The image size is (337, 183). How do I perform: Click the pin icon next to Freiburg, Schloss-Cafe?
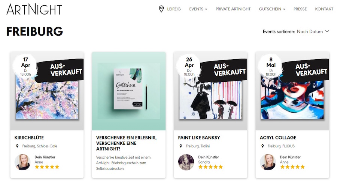coord(17,146)
